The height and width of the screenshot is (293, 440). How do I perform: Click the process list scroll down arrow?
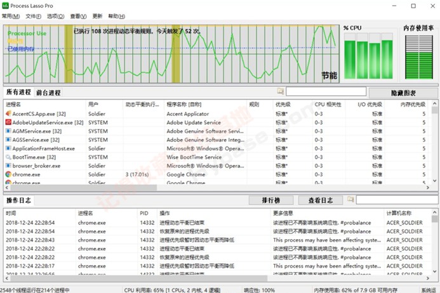pyautogui.click(x=434, y=181)
